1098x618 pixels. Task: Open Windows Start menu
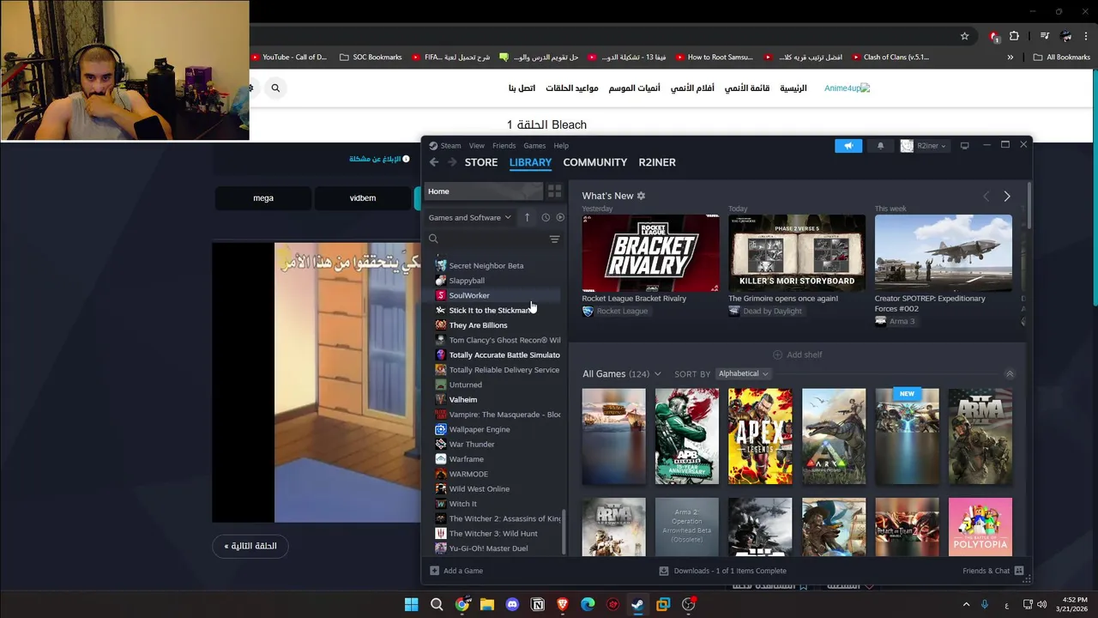(x=411, y=604)
